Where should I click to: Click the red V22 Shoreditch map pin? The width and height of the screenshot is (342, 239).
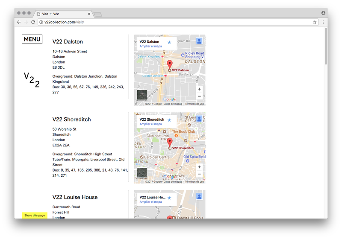click(x=169, y=143)
